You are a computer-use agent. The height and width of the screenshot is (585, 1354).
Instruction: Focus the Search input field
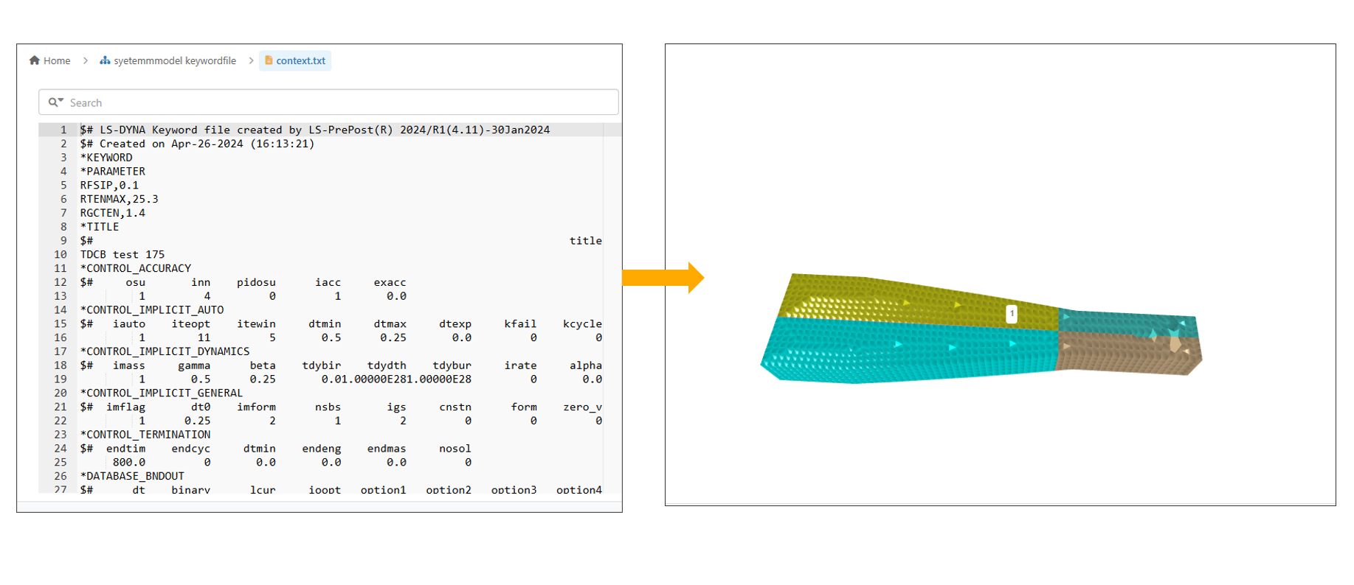(339, 102)
